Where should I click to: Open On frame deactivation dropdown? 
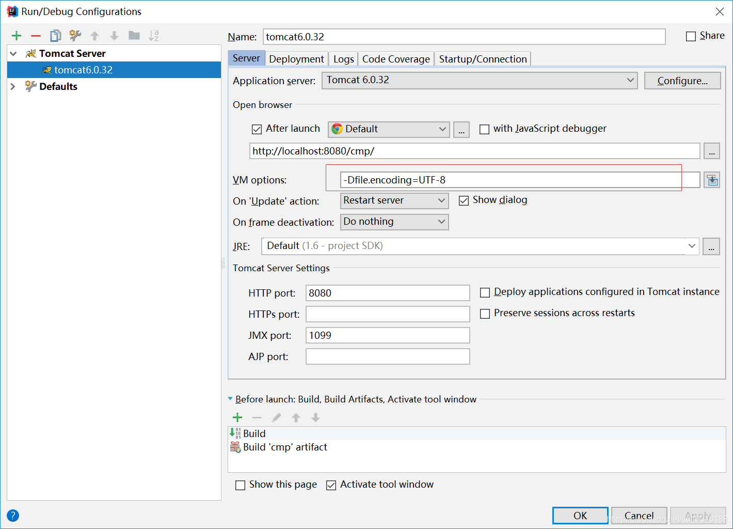coord(394,222)
